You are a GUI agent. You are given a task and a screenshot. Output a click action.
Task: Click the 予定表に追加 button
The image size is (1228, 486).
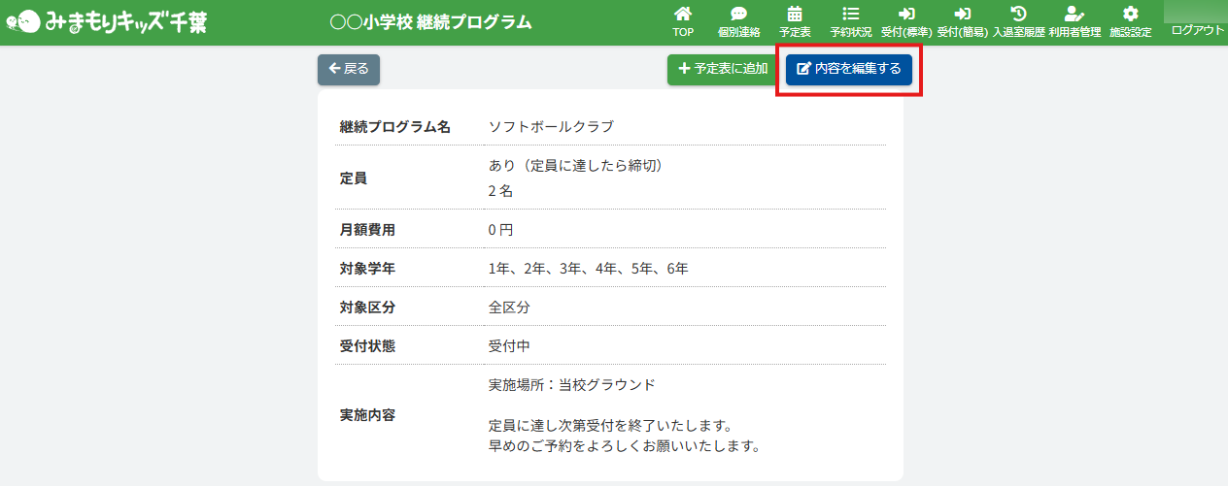tap(723, 69)
